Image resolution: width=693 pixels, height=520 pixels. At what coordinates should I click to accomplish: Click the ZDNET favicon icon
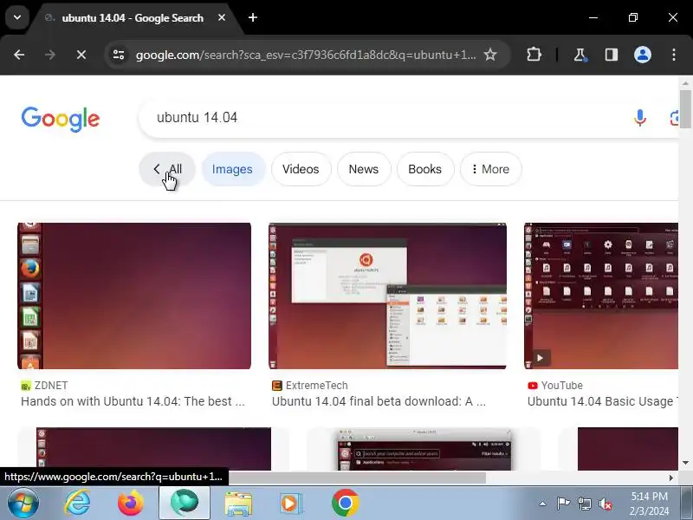pos(26,386)
